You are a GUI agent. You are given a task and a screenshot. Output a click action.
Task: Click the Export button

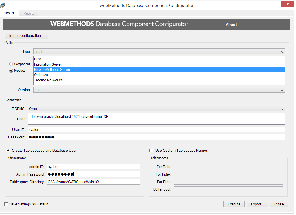point(257,204)
